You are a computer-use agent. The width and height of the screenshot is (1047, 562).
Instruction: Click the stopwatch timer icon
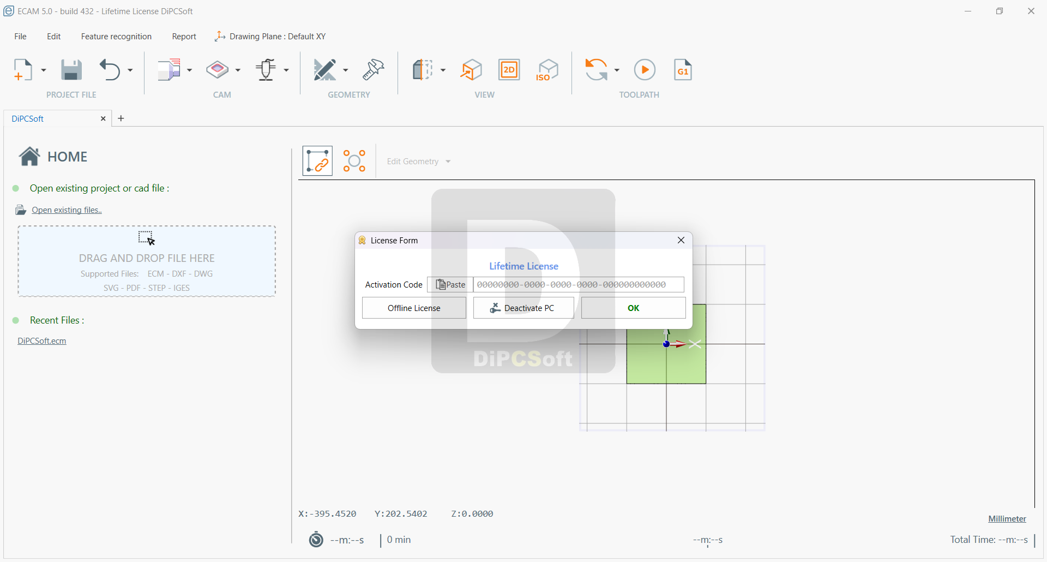(316, 540)
